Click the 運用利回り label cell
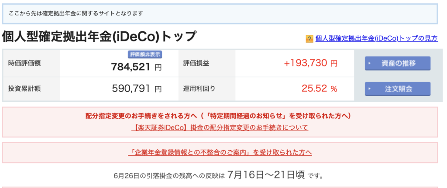Image resolution: width=447 pixels, height=188 pixels. [x=199, y=89]
